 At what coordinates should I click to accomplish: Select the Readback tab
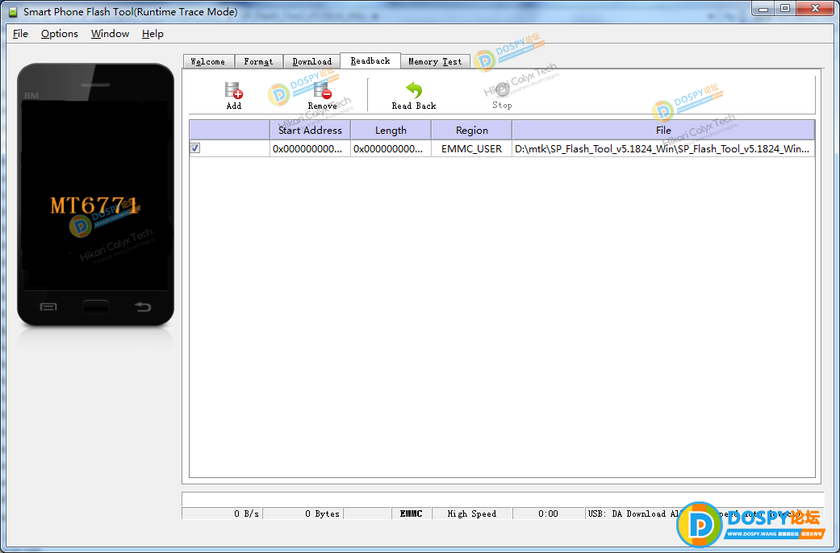(x=370, y=61)
